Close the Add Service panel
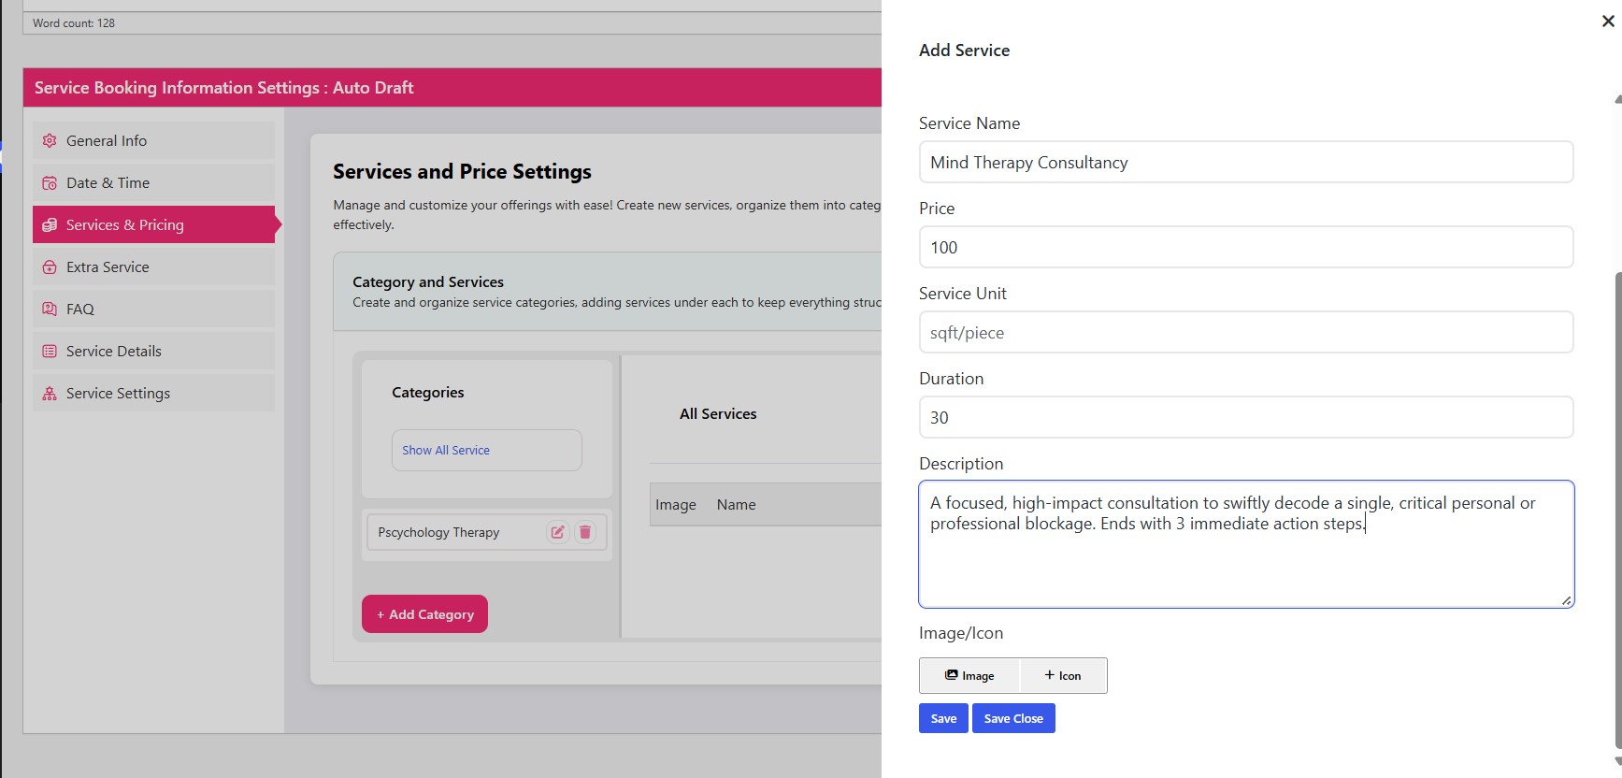 [x=1607, y=21]
